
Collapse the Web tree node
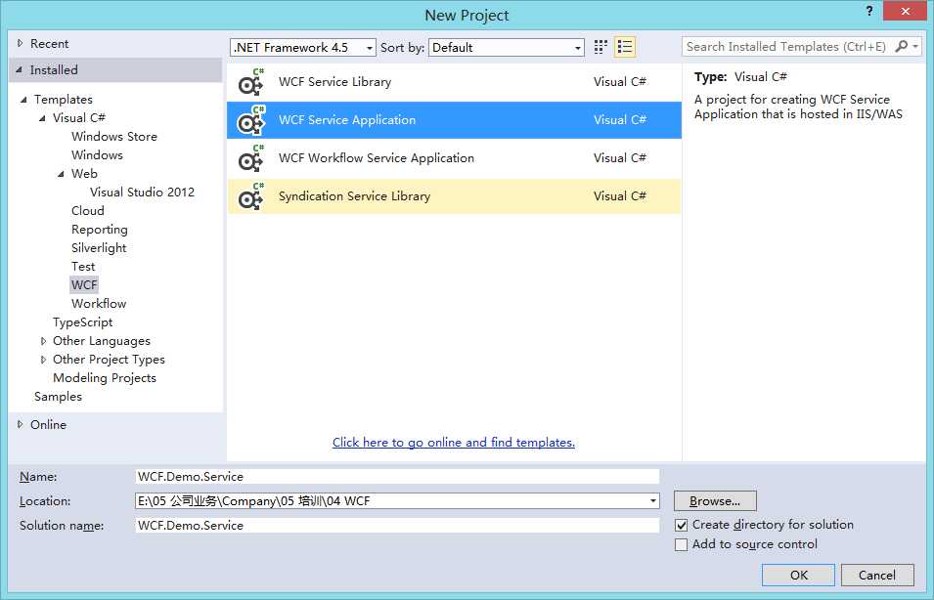coord(61,174)
